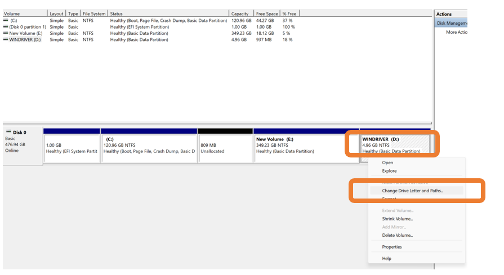Select the WINDRIVER (D:) list row icon
This screenshot has width=504, height=275.
point(6,40)
